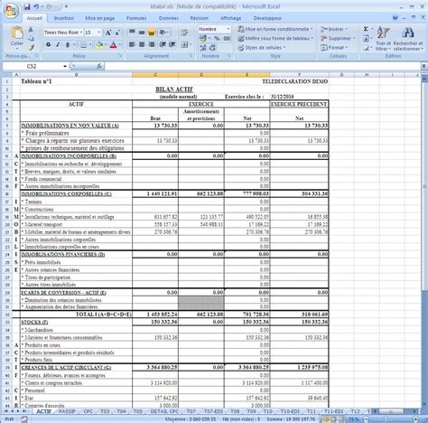Open Trier et filtrer menu

(383, 38)
